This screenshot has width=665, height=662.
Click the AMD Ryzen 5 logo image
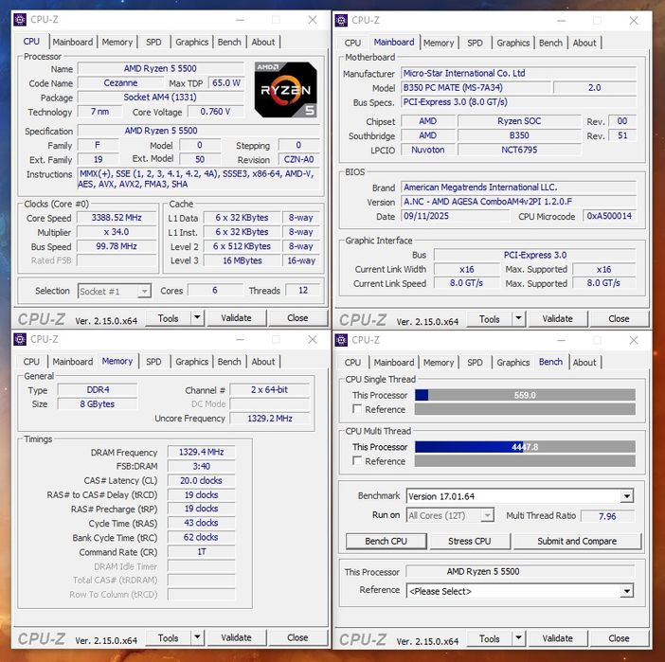286,90
